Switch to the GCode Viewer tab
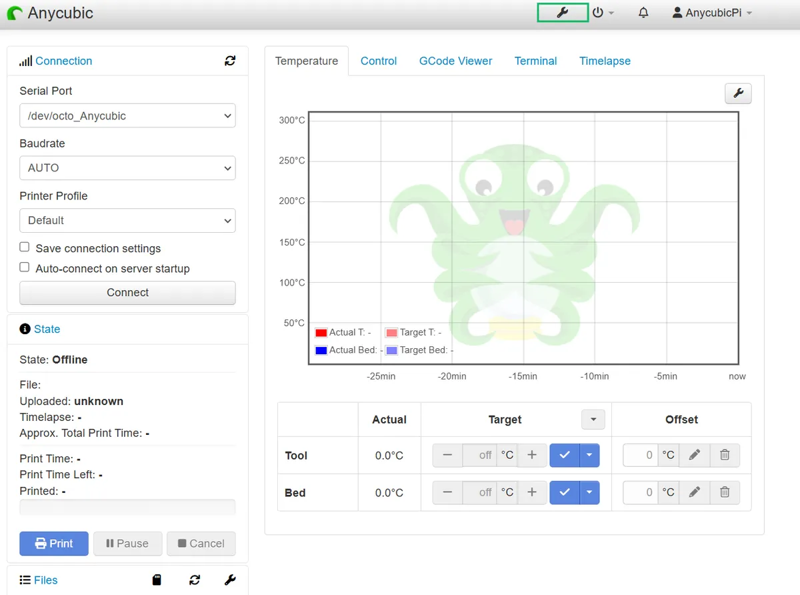800x595 pixels. tap(456, 61)
